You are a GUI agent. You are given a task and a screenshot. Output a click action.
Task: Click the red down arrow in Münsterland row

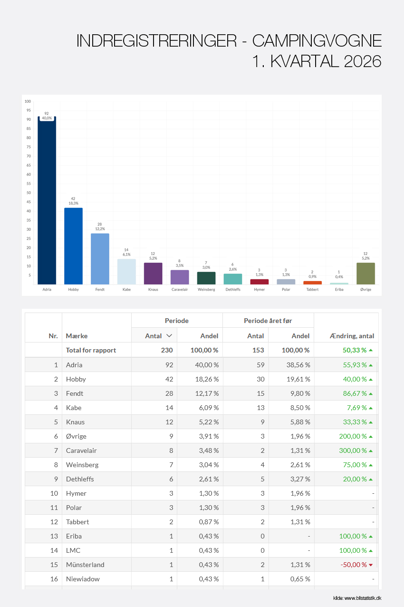(371, 565)
